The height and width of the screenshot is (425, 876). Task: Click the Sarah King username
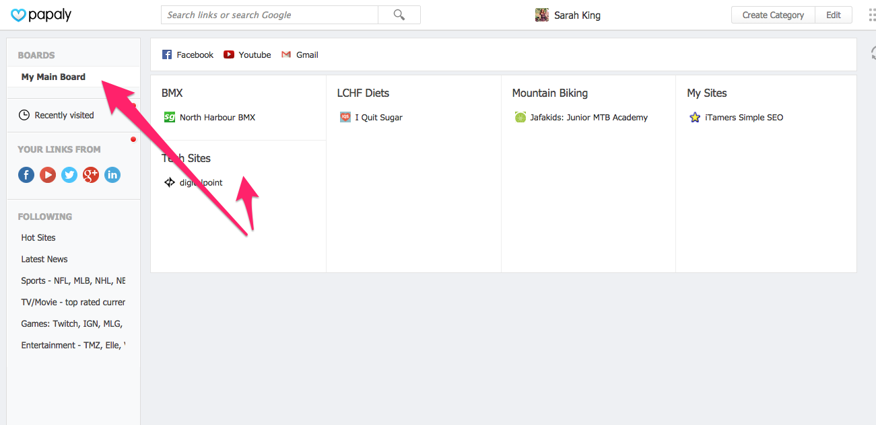[578, 15]
